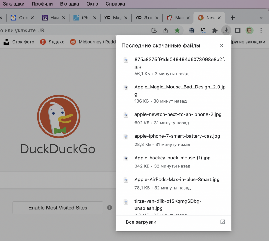The height and width of the screenshot is (241, 269).
Task: Click the share icon in the toolbar
Action: pyautogui.click(x=165, y=30)
